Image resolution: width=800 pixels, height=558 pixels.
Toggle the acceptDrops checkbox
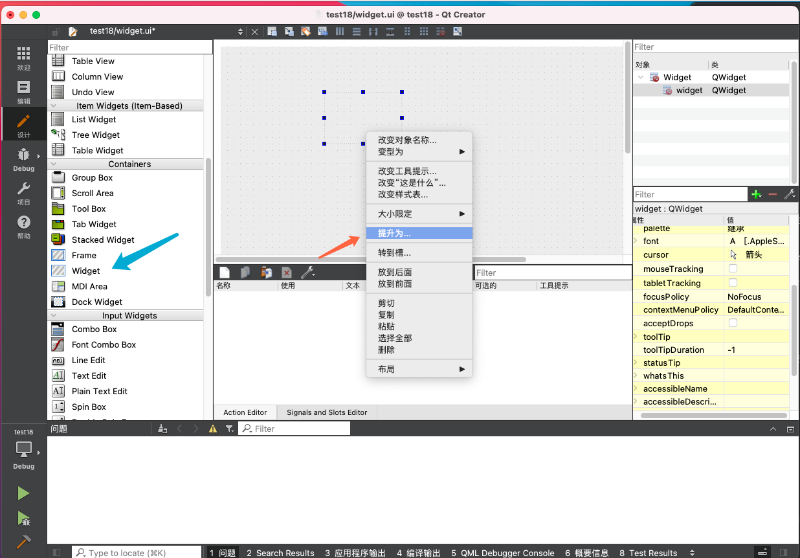[733, 323]
